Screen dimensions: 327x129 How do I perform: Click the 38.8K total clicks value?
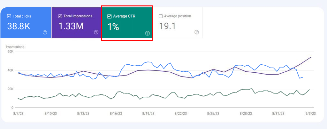click(x=19, y=26)
